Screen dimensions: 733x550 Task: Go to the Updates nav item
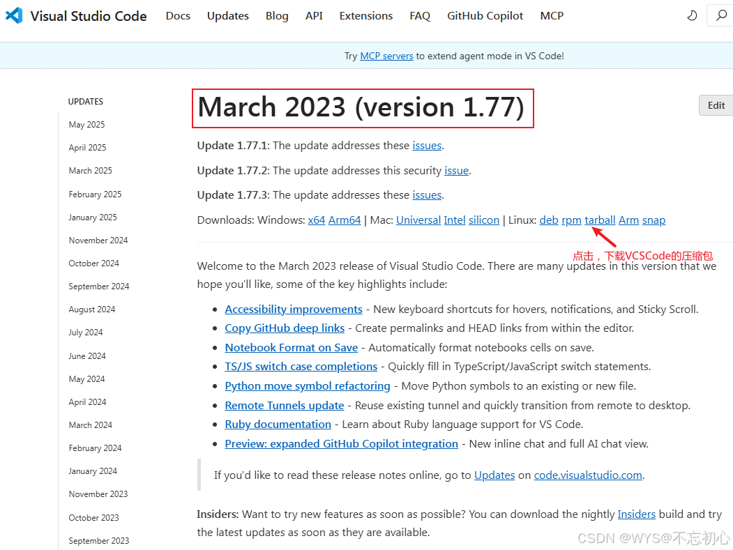tap(227, 16)
